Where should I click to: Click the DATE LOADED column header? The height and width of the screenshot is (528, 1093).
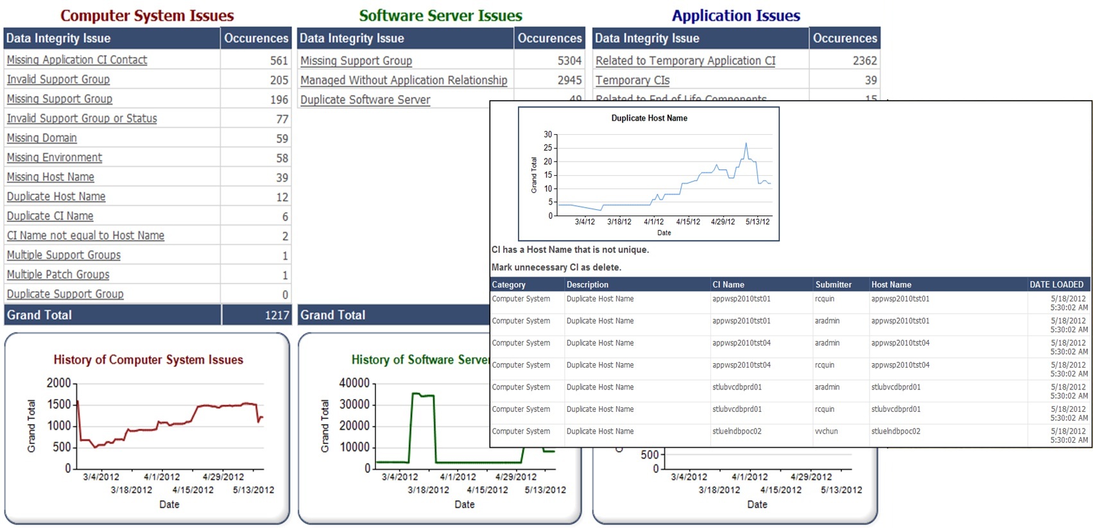pyautogui.click(x=1056, y=284)
